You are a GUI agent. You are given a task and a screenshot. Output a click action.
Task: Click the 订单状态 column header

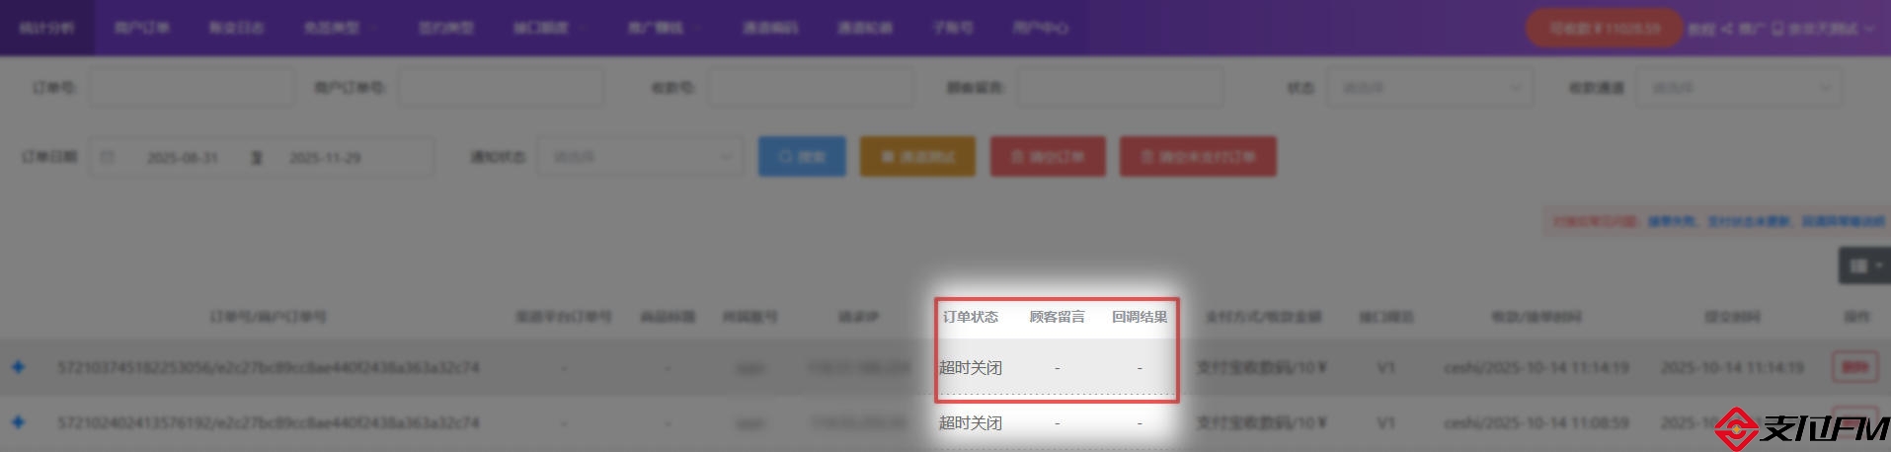pyautogui.click(x=970, y=317)
